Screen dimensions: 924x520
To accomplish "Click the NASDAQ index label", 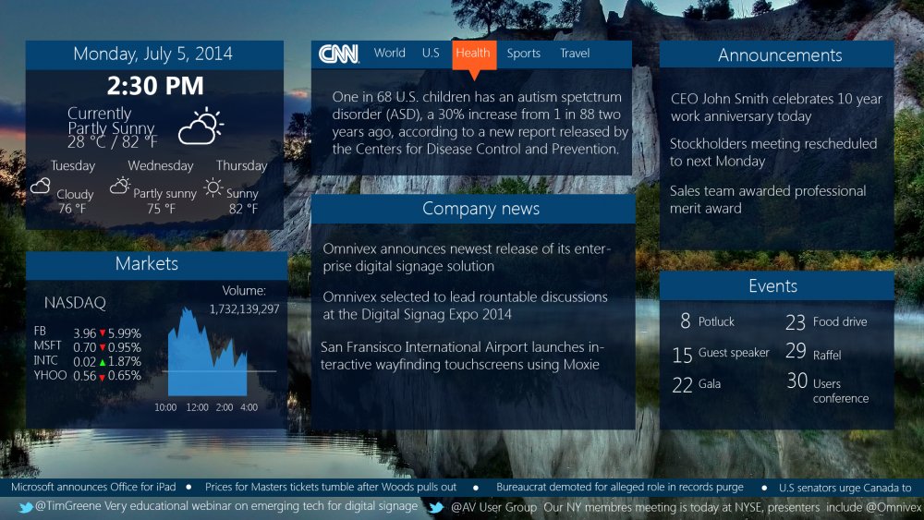I will 75,303.
